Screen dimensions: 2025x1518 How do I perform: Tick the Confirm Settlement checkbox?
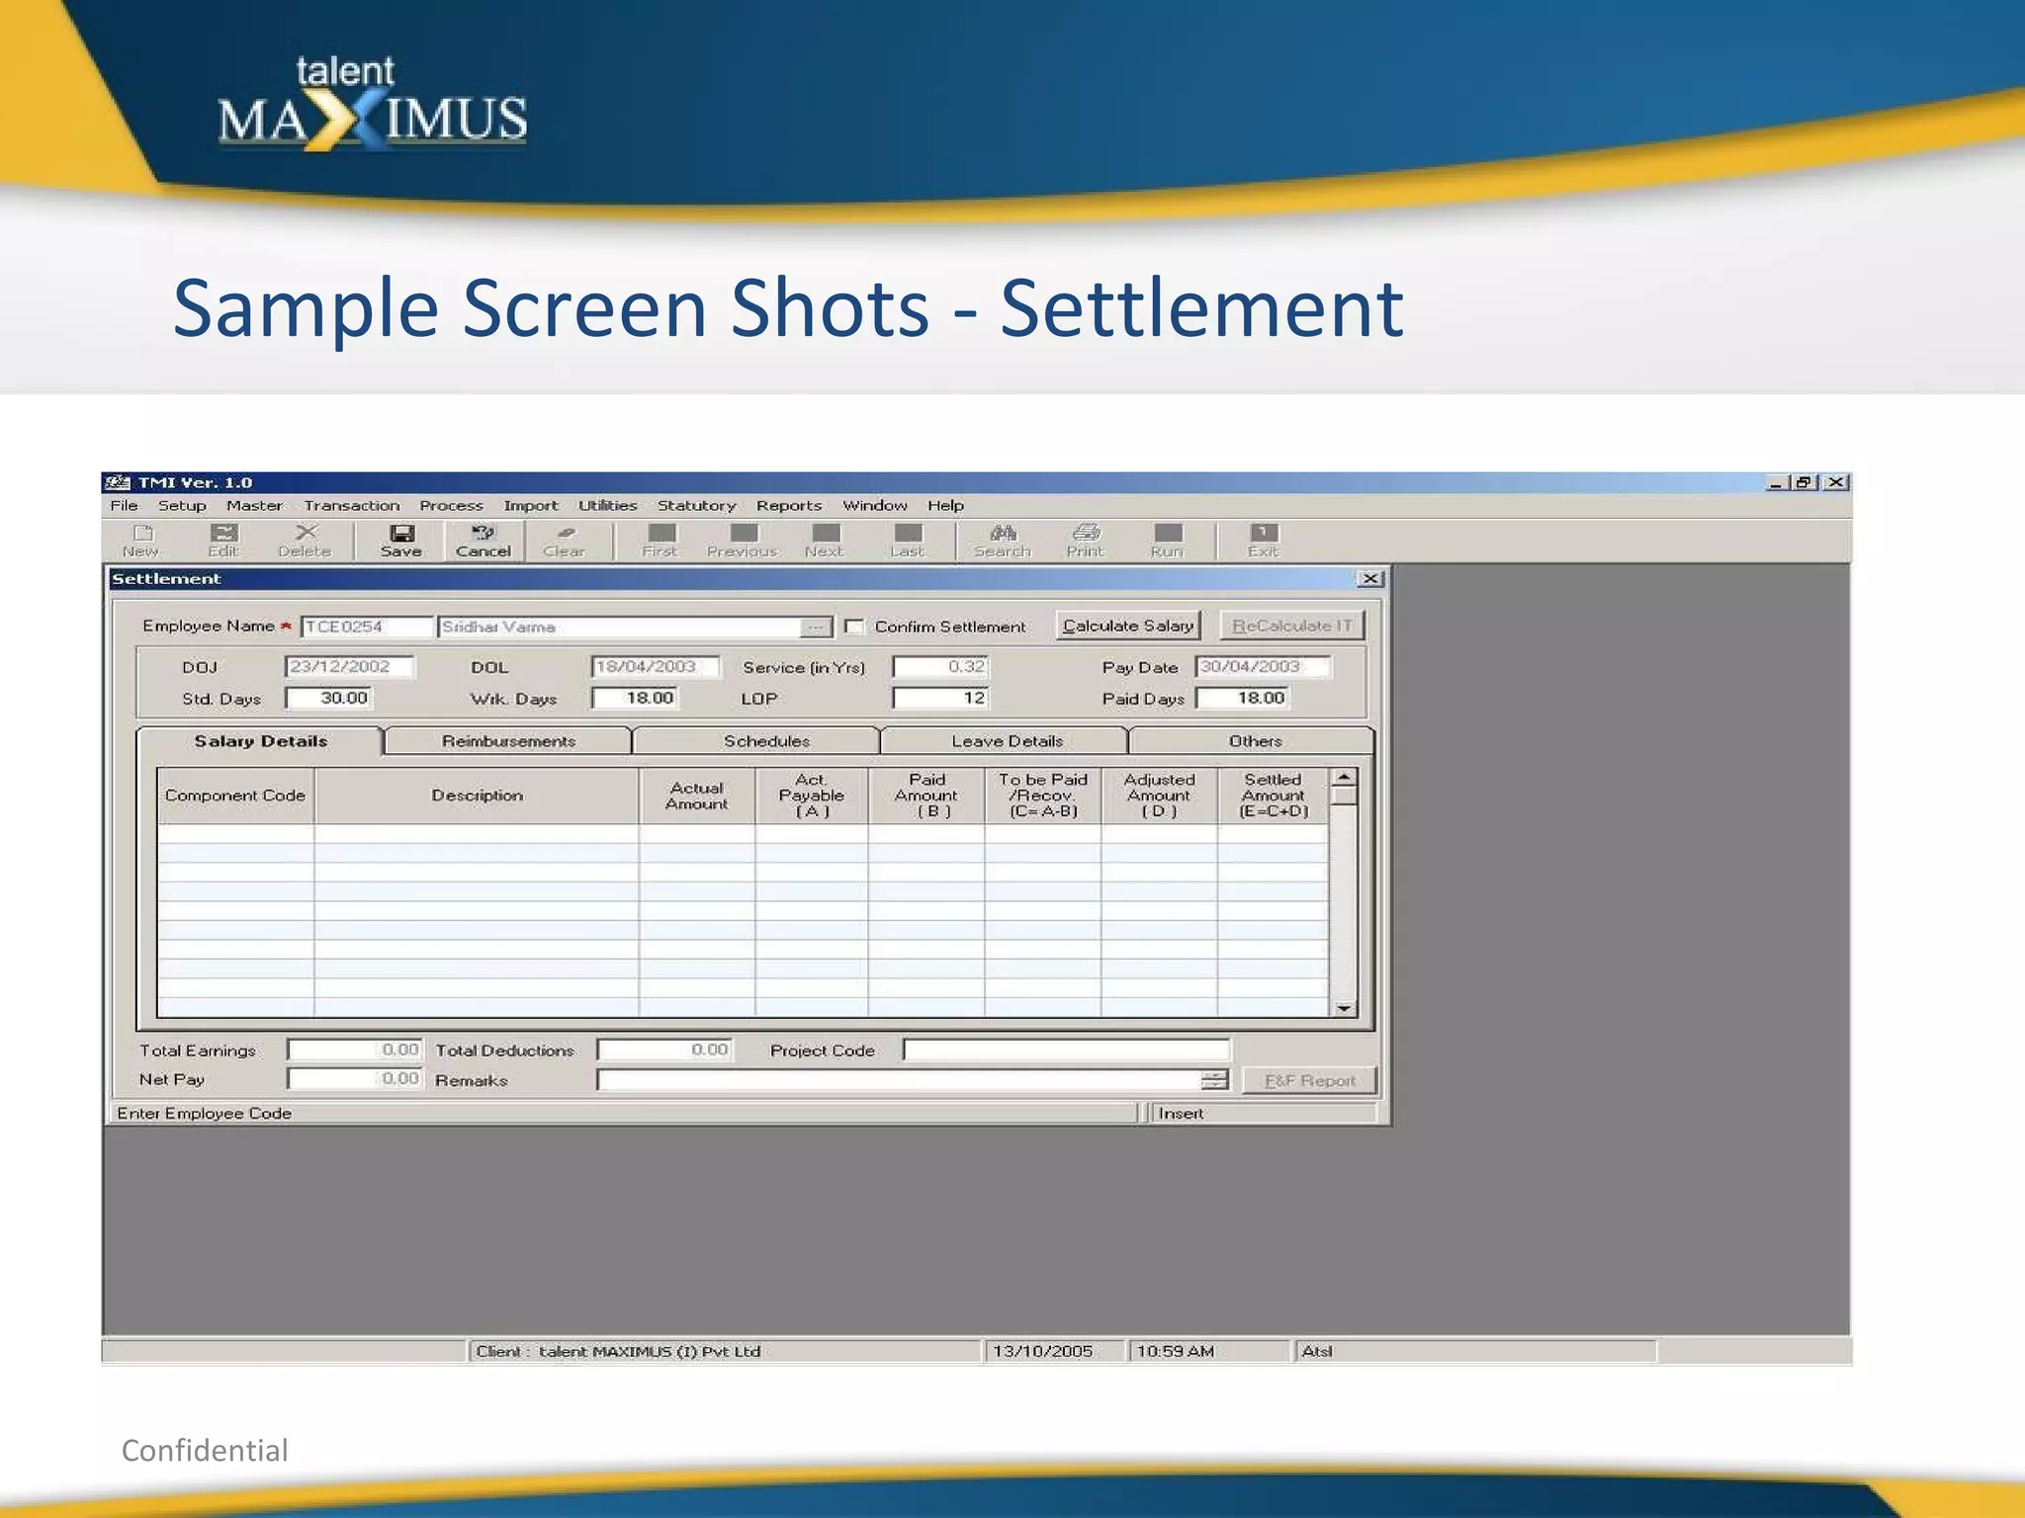(x=855, y=627)
